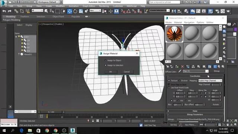
Task: Open the Graph Editors menu
Action: 89,6
